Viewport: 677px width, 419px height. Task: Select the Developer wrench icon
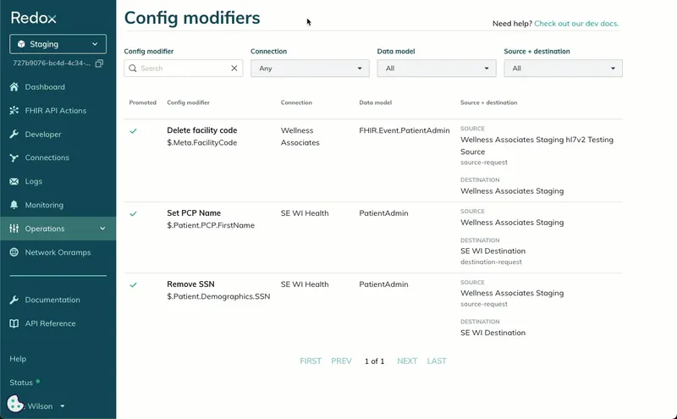click(x=14, y=135)
